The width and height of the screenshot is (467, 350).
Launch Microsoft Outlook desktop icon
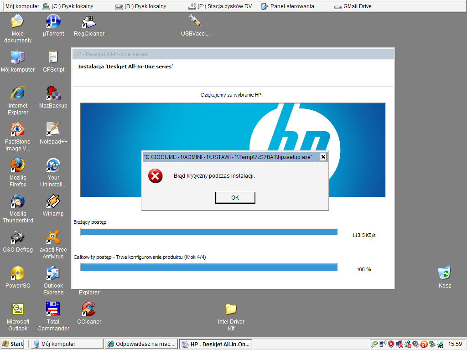pos(18,317)
